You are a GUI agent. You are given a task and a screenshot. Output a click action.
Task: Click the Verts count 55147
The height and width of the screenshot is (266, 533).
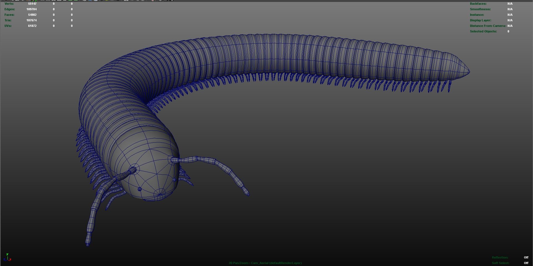coord(32,4)
